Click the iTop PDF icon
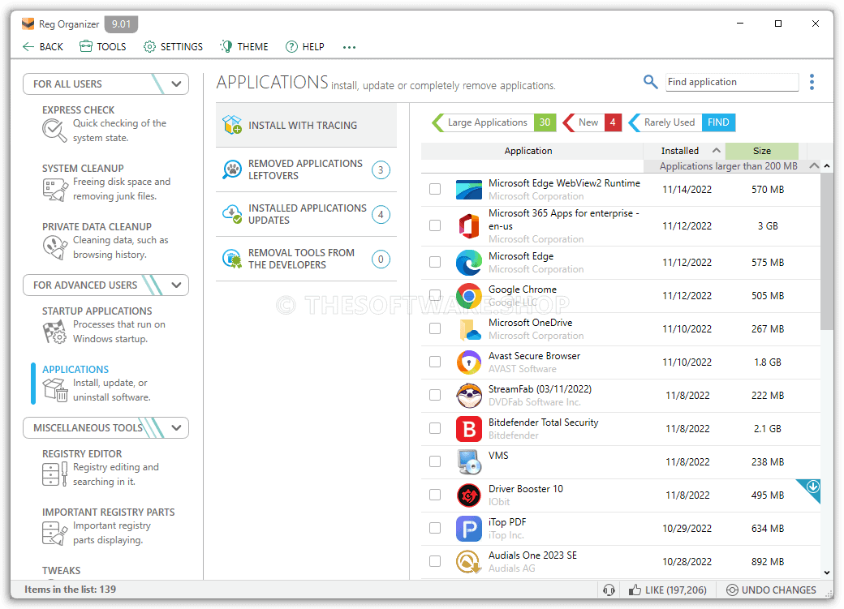This screenshot has height=609, width=844. [469, 528]
